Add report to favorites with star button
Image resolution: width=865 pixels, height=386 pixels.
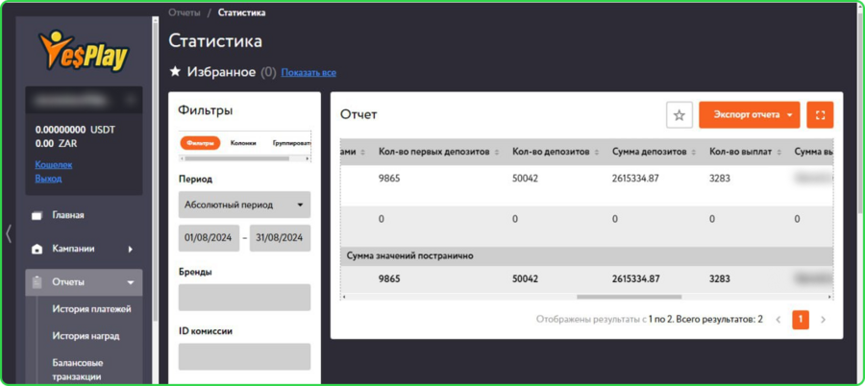click(x=680, y=115)
